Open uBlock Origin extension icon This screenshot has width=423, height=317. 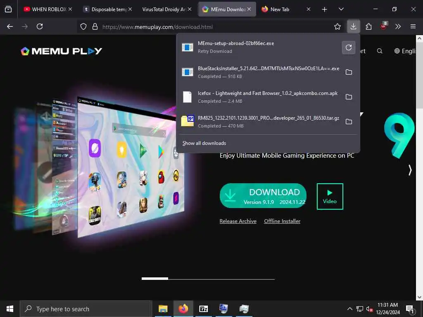(384, 26)
